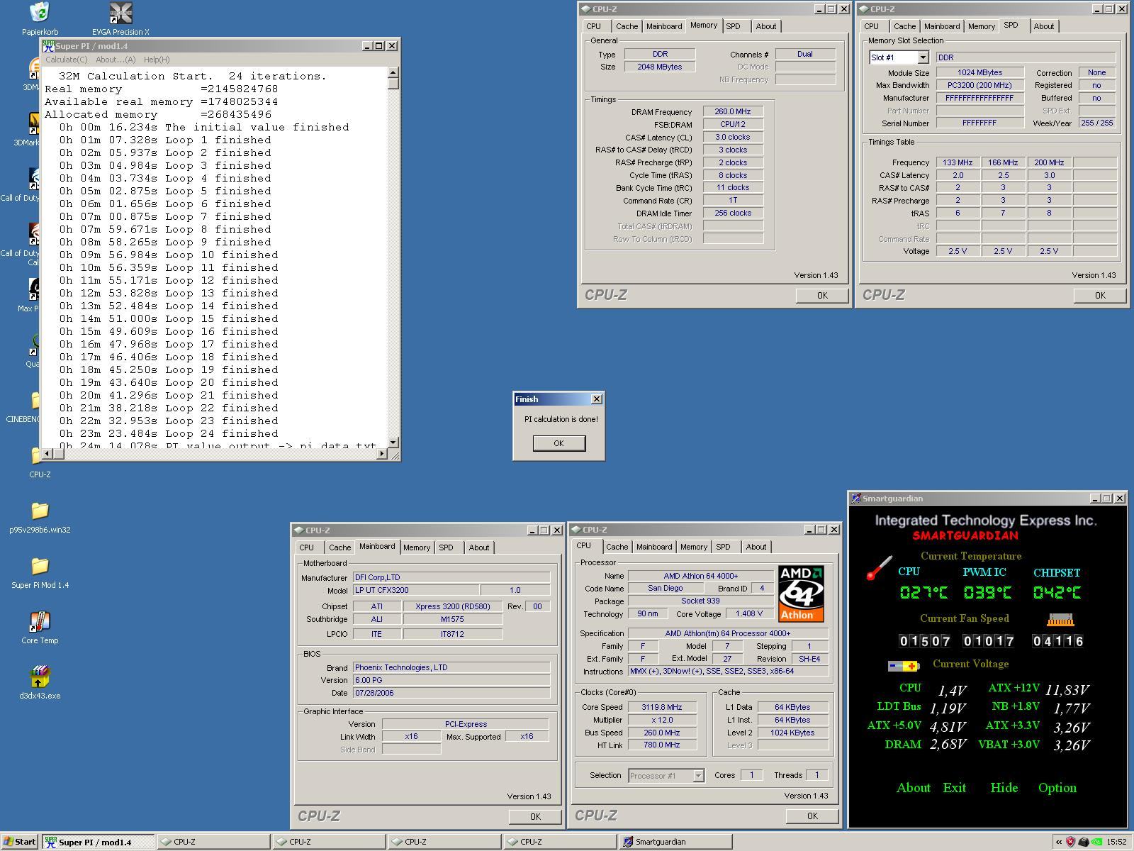The image size is (1134, 851).
Task: Switch to Mainboard tab in CPU-Z SPD window
Action: 942,26
